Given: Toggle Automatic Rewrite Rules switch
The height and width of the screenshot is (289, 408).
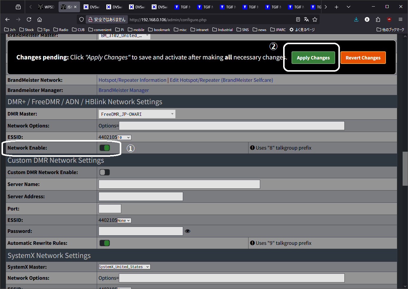Looking at the screenshot, I should pos(105,243).
